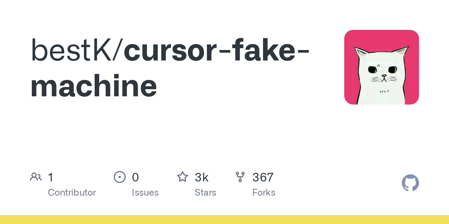Click the Contributor label
The height and width of the screenshot is (224, 449).
pyautogui.click(x=72, y=193)
